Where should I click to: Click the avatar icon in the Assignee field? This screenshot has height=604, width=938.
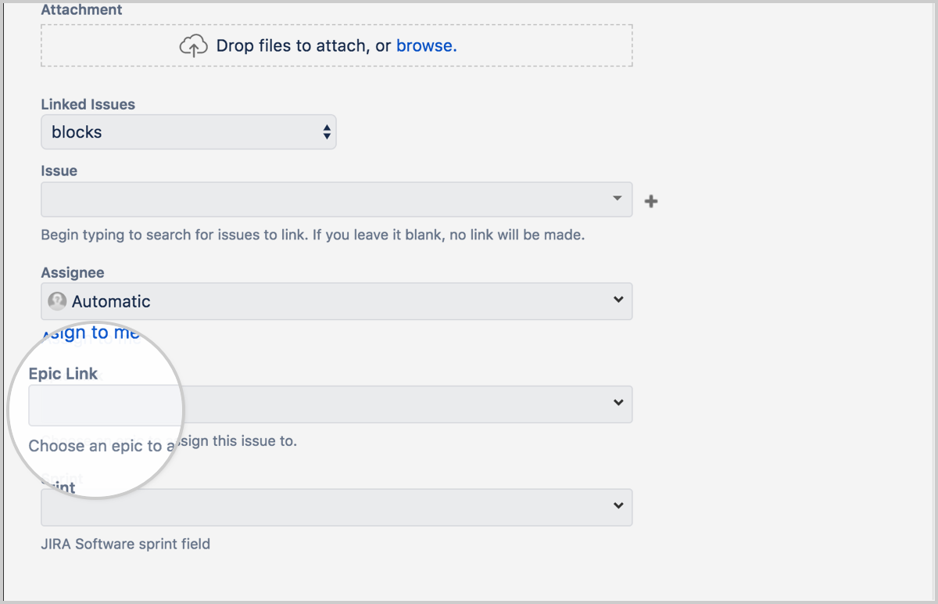[x=57, y=300]
